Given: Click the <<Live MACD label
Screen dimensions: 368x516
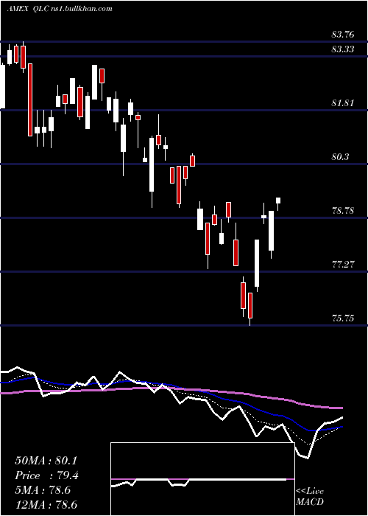Looking at the screenshot, I should (x=310, y=496).
